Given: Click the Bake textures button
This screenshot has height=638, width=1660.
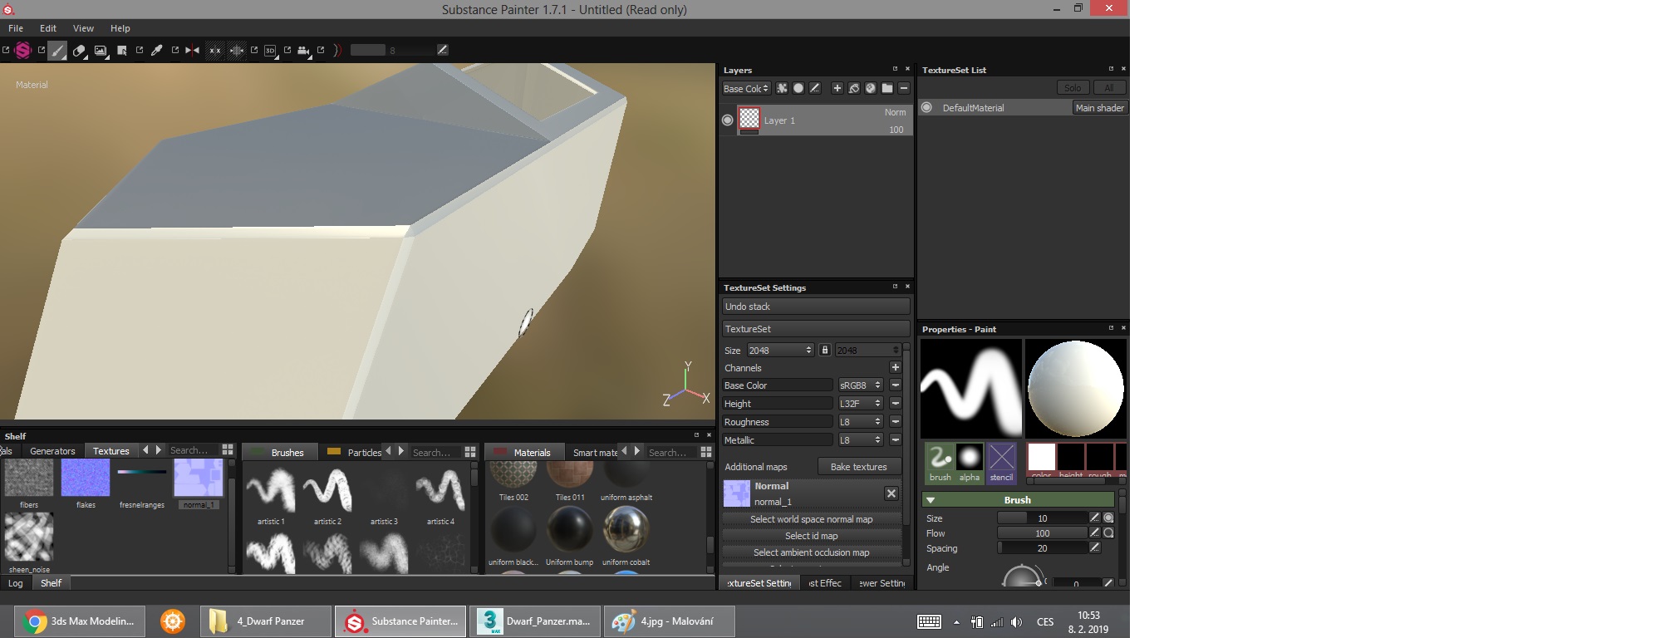Looking at the screenshot, I should coord(859,467).
